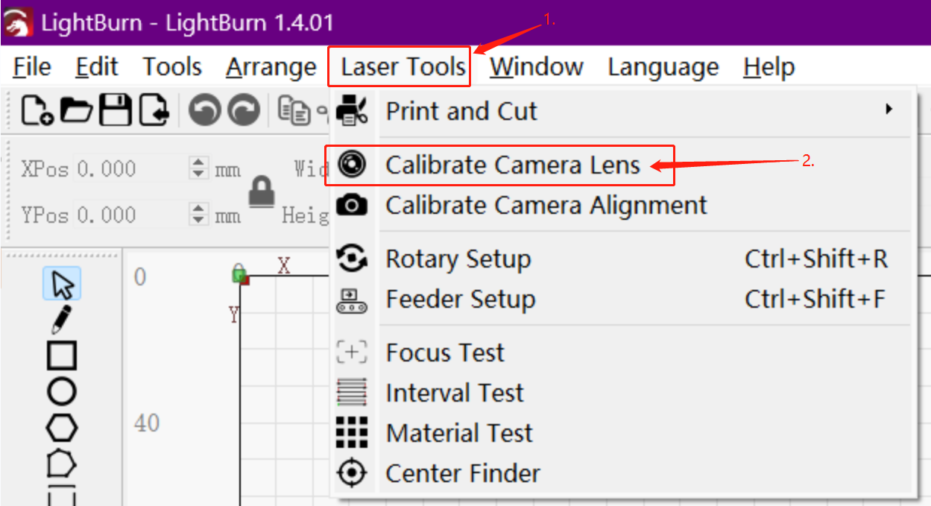This screenshot has width=931, height=506.
Task: Click the Redo arrow icon
Action: coord(242,111)
